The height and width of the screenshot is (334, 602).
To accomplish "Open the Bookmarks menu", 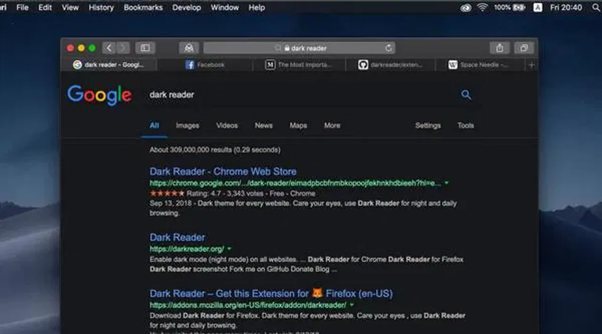I will point(143,8).
